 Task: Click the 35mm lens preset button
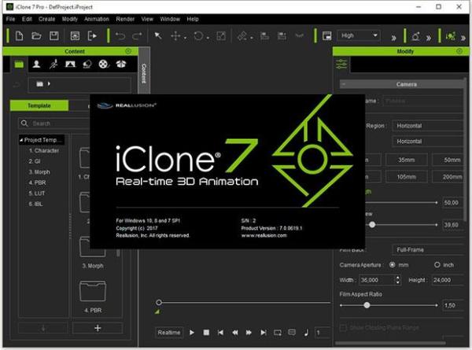[406, 160]
